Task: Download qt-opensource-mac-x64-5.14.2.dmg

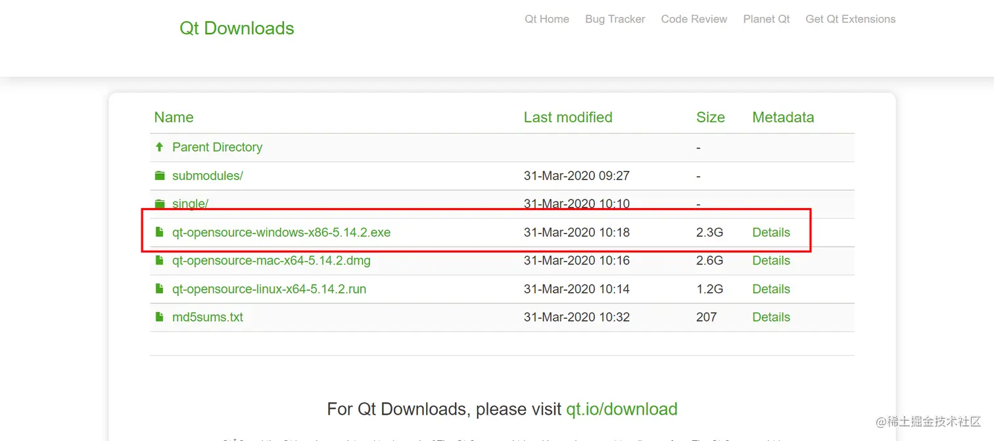Action: click(272, 261)
